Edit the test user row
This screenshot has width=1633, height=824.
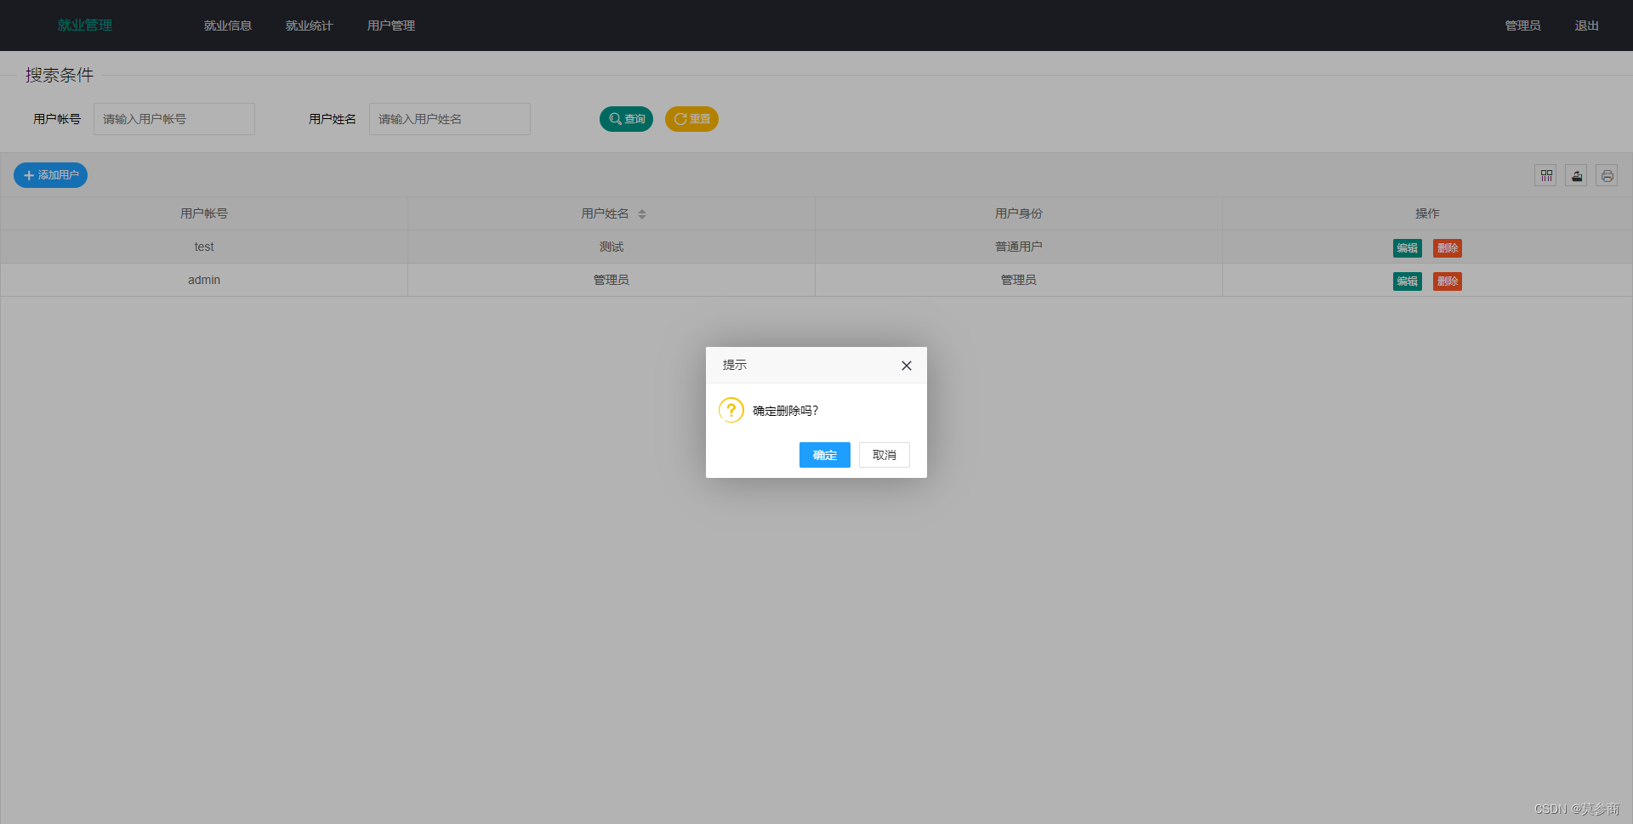(x=1408, y=248)
